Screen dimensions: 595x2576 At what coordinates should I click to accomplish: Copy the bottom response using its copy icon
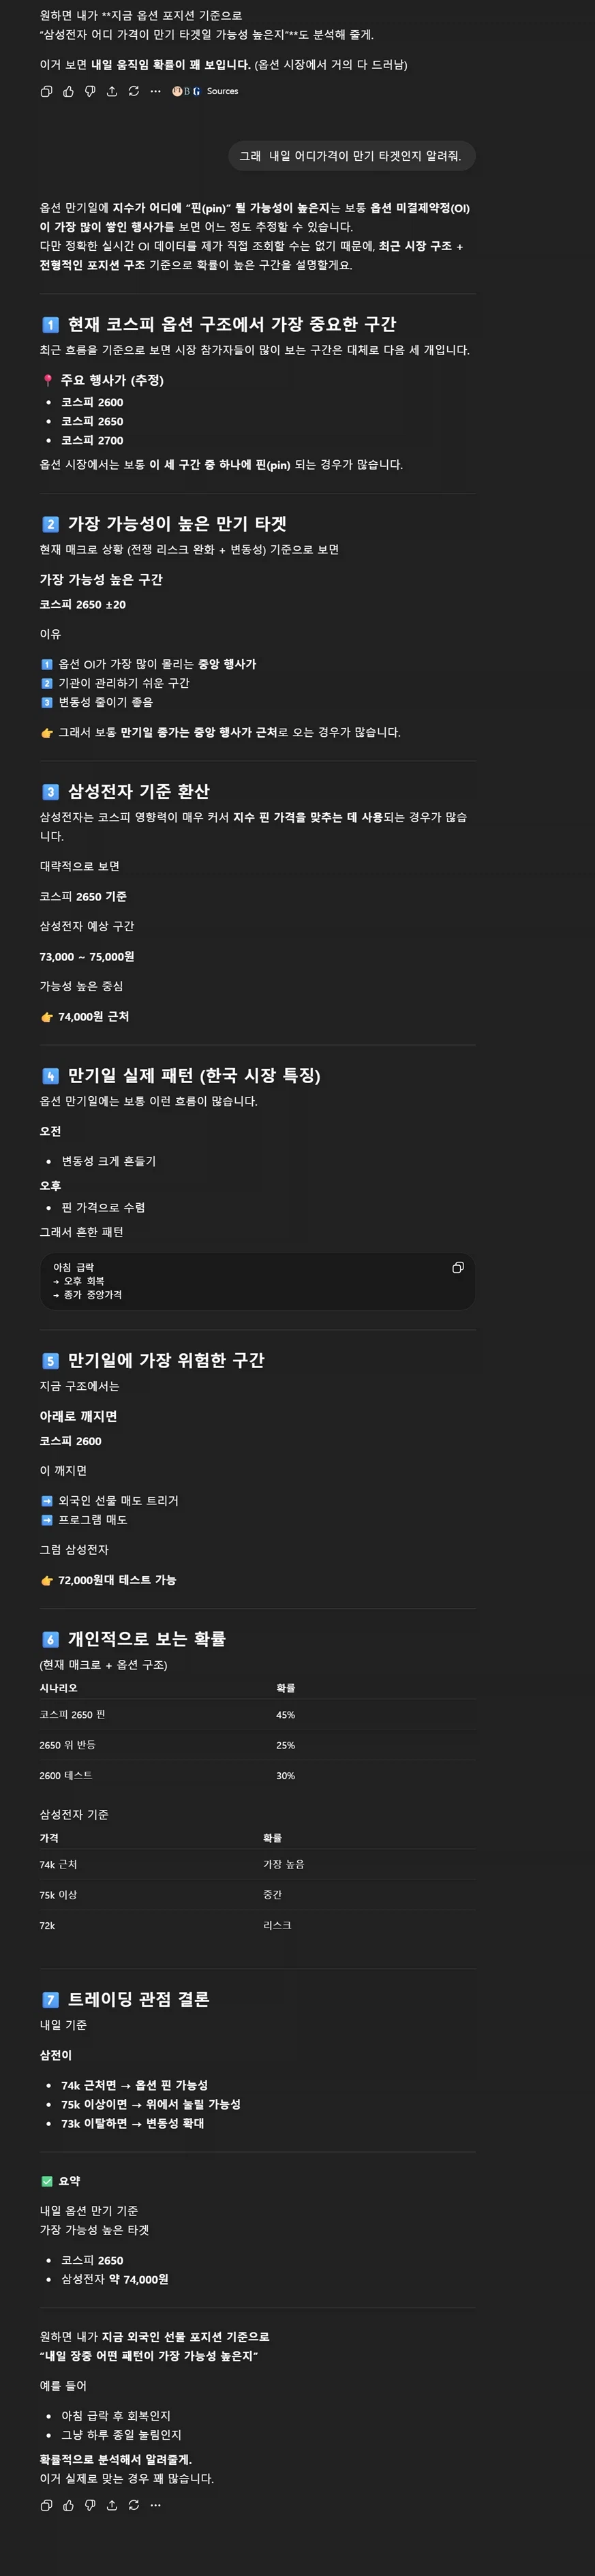(47, 2506)
